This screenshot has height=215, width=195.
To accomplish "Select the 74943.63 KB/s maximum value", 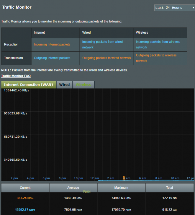I will coord(121,198).
